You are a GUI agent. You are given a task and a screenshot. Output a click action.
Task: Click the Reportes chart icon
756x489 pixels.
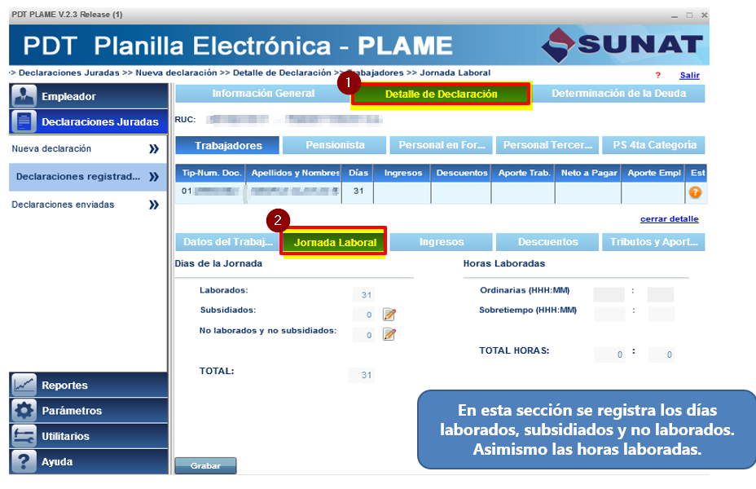(x=24, y=385)
